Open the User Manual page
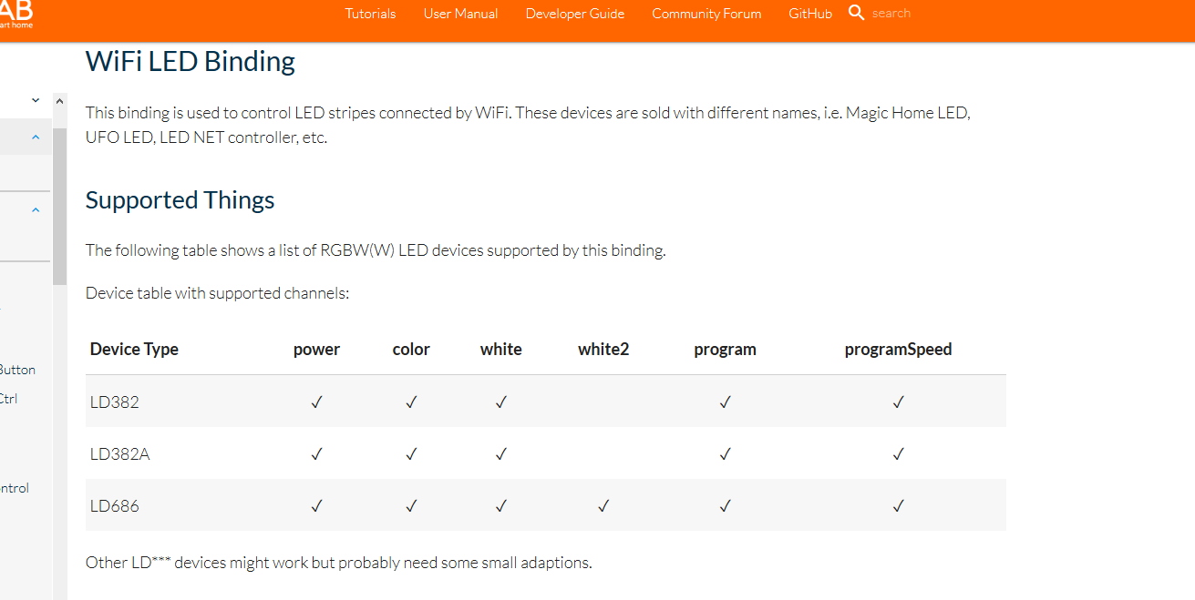1195x600 pixels. pyautogui.click(x=460, y=14)
